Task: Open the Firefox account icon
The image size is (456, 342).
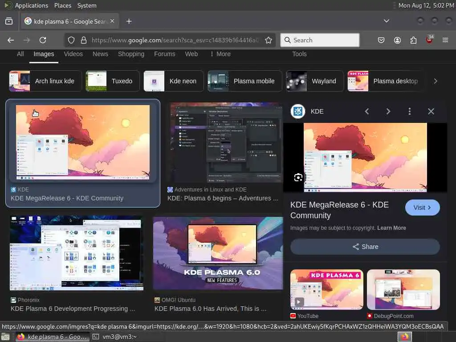Action: pos(397,40)
